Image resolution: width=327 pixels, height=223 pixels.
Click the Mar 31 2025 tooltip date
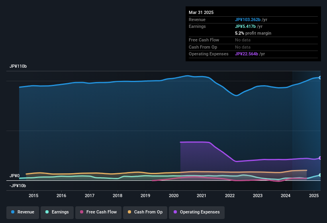201,12
